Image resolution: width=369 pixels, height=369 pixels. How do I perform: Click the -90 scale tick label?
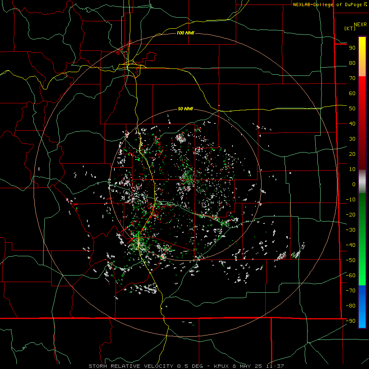click(x=351, y=321)
